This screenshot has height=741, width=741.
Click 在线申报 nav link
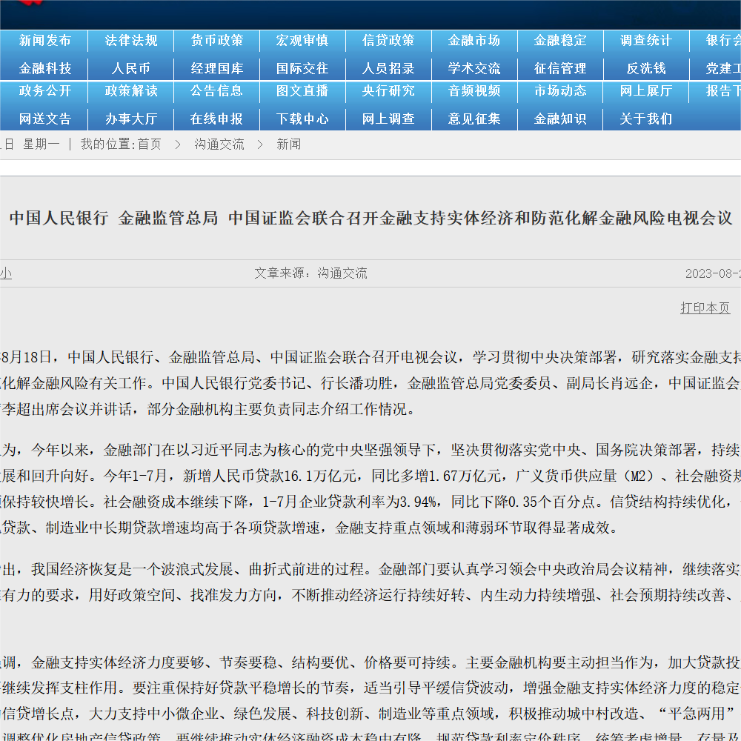tap(217, 119)
